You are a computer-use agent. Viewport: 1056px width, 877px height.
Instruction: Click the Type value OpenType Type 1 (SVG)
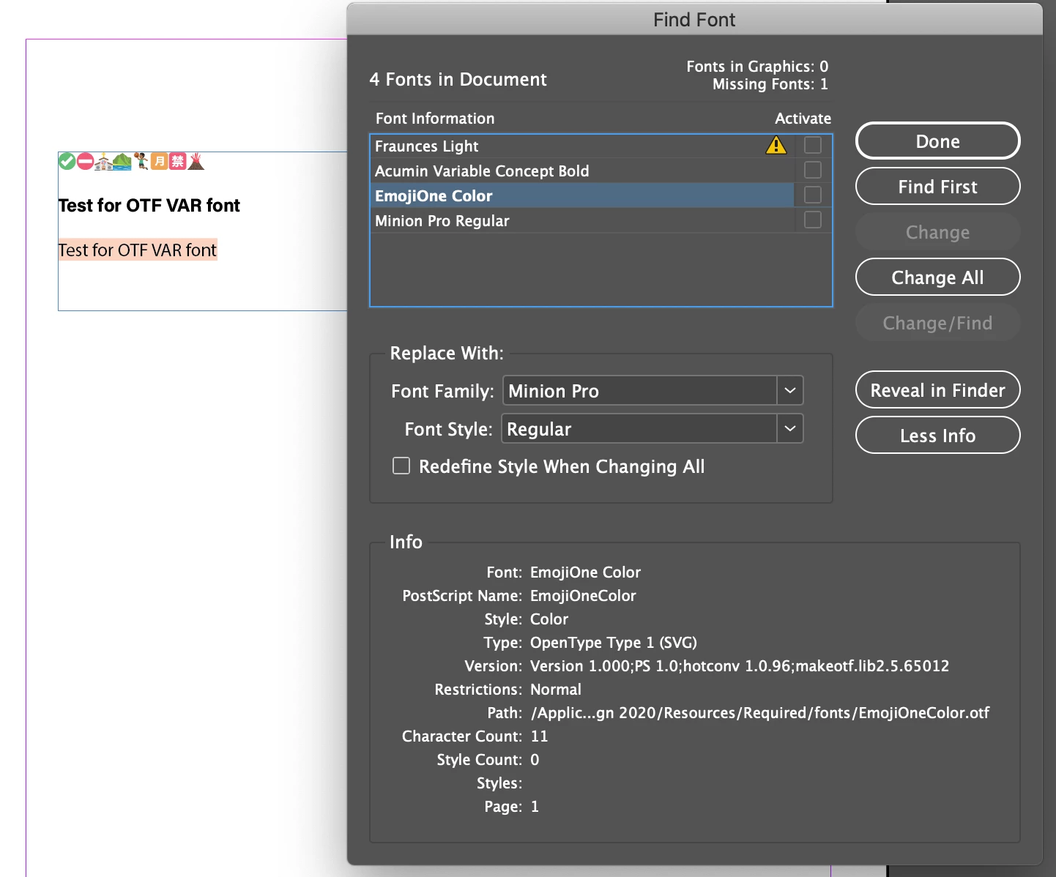(x=614, y=642)
